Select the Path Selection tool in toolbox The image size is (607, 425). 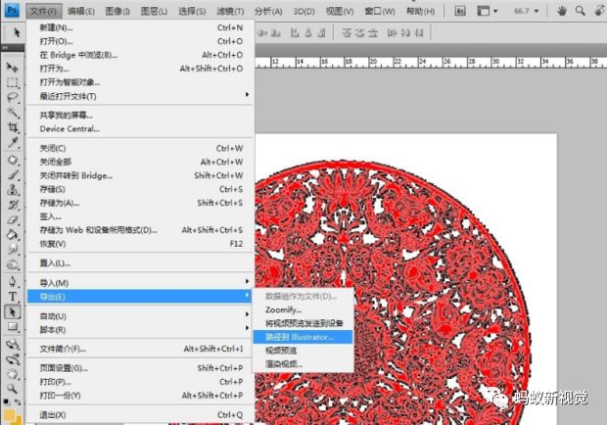[13, 311]
